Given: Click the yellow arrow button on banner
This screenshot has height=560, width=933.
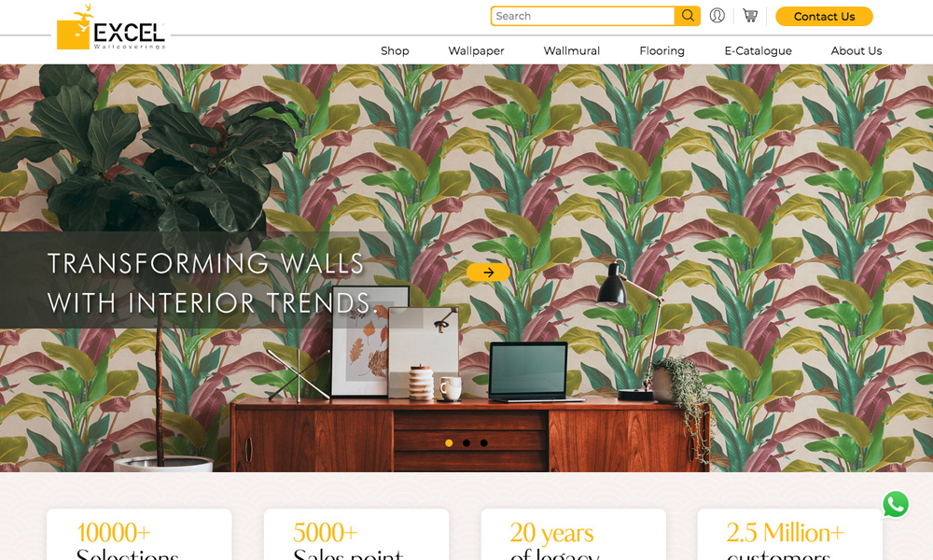Looking at the screenshot, I should click(x=488, y=272).
